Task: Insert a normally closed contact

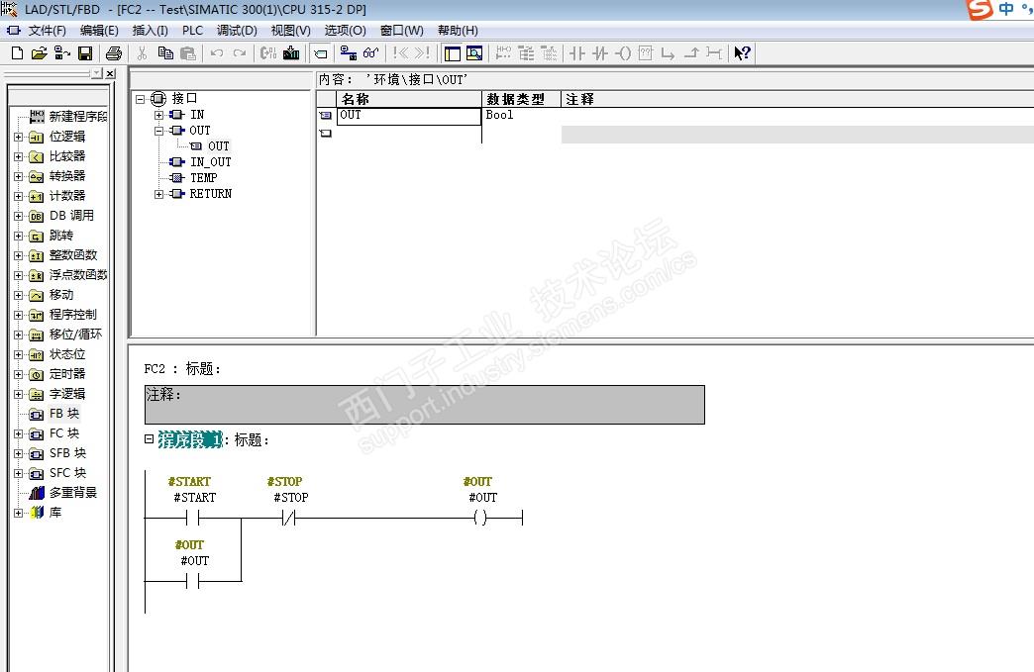Action: [x=600, y=53]
